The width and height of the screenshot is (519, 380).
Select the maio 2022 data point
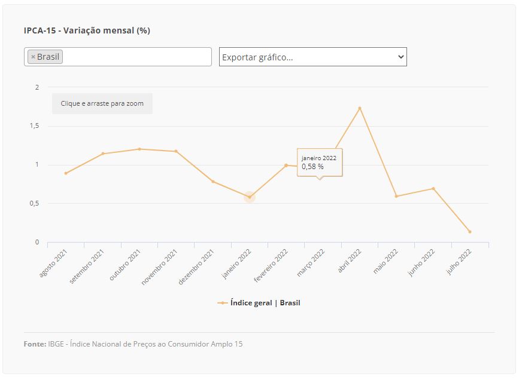click(396, 196)
